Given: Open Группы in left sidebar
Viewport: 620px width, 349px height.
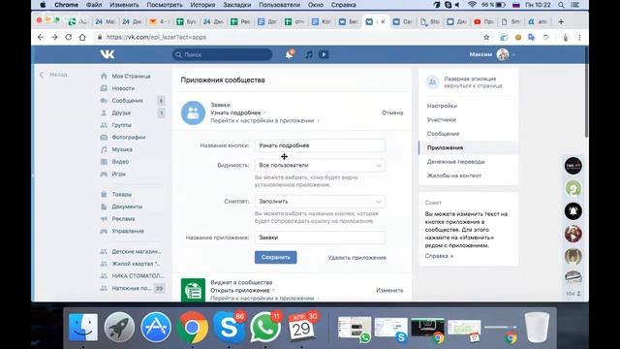Looking at the screenshot, I should 121,125.
